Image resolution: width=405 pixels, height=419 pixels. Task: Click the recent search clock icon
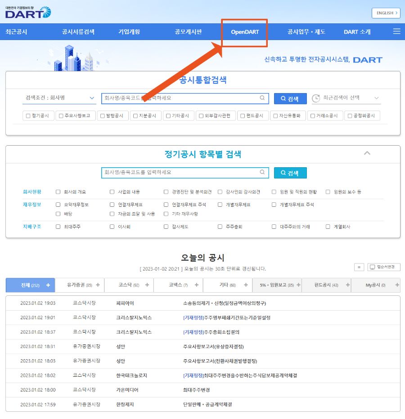pos(316,98)
